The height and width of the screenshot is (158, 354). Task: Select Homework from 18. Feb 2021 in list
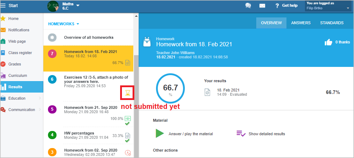tap(88, 58)
